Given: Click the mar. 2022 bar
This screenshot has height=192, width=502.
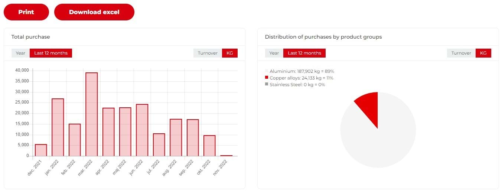Looking at the screenshot, I should pos(91,114).
